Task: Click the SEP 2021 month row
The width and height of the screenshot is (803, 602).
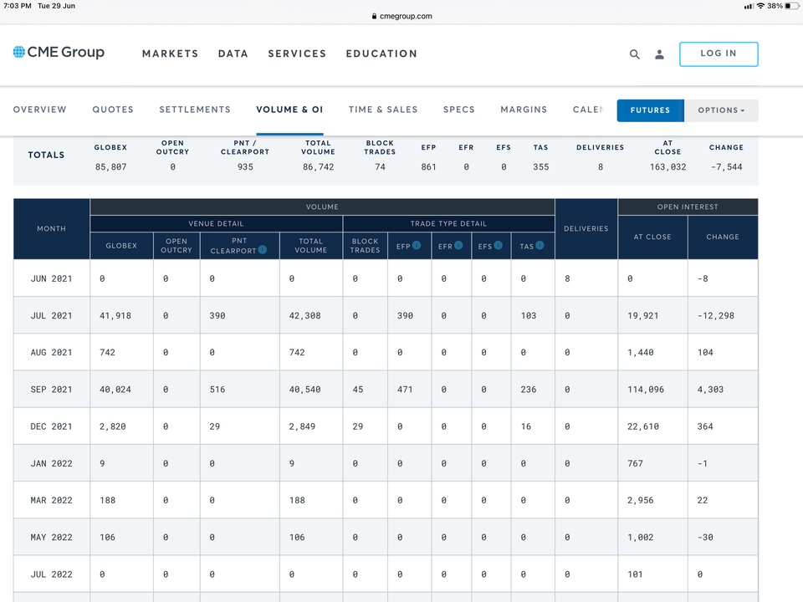Action: pos(386,390)
